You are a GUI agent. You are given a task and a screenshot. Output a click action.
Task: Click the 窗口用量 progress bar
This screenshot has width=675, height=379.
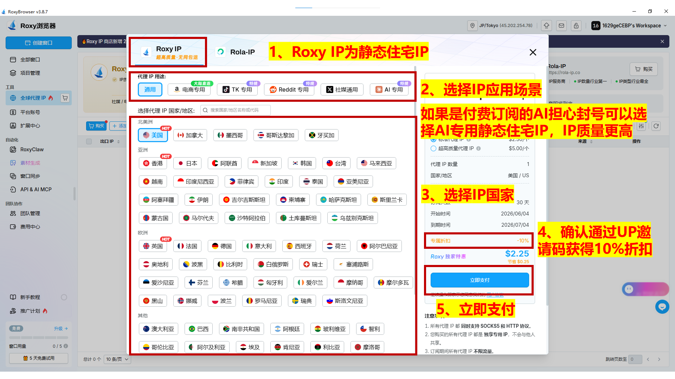(x=39, y=338)
